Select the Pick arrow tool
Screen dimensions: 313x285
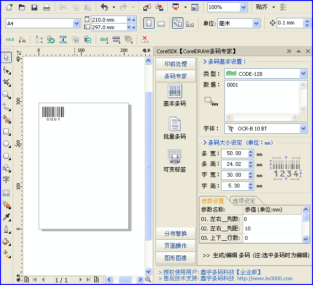7,57
